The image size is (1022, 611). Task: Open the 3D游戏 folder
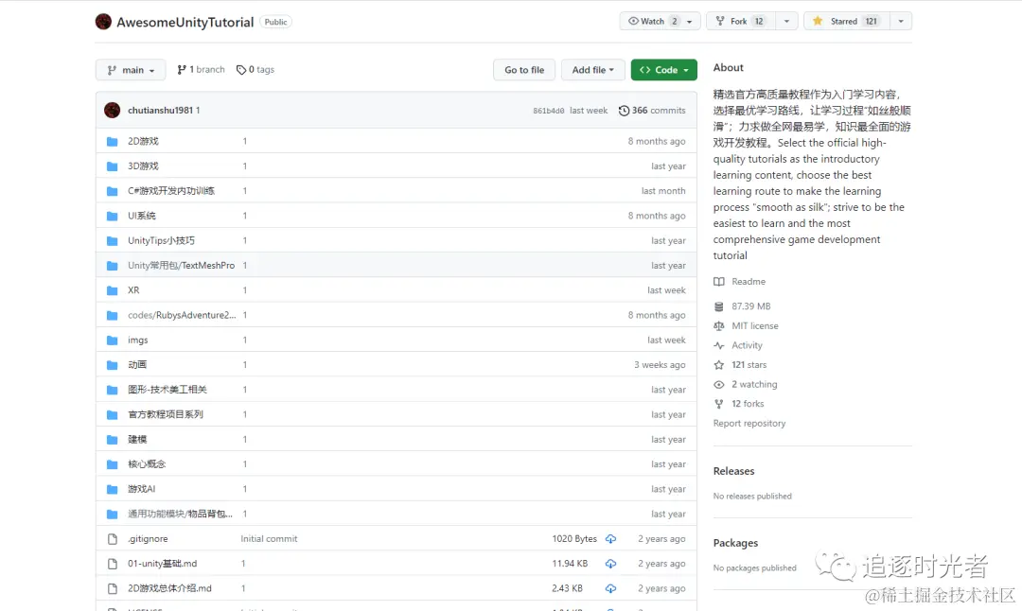click(144, 166)
